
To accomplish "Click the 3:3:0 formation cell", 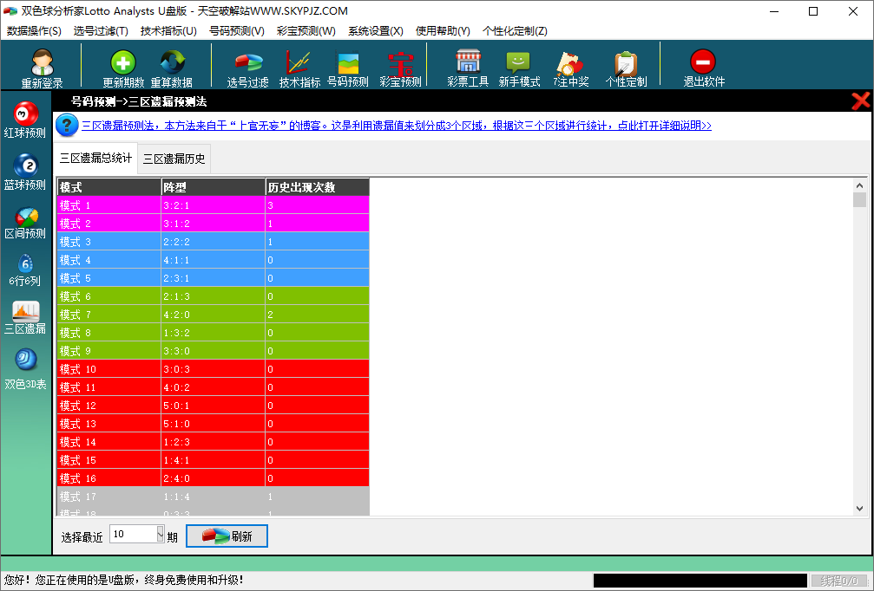I will click(213, 351).
